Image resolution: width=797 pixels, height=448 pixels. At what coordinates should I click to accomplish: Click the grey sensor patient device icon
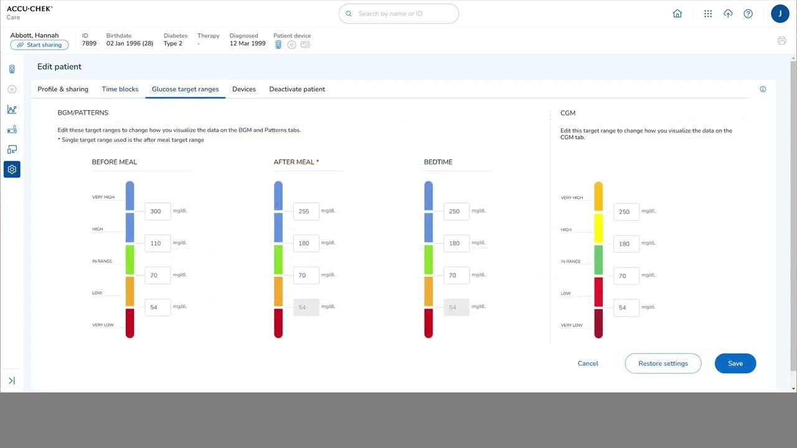point(291,45)
